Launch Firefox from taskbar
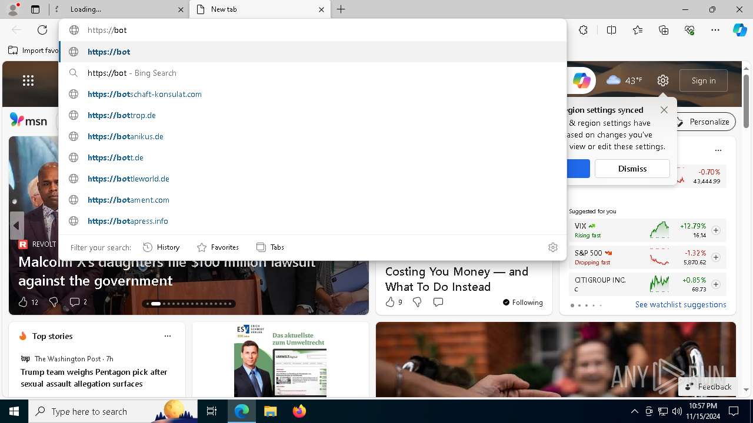753x423 pixels. (x=299, y=411)
